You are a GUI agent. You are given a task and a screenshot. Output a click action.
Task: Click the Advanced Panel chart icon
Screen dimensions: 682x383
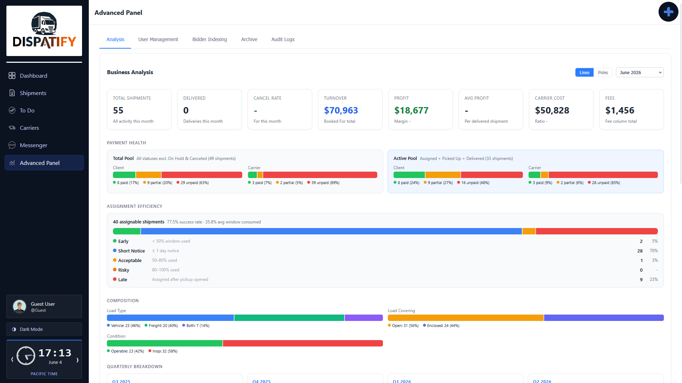coord(12,163)
